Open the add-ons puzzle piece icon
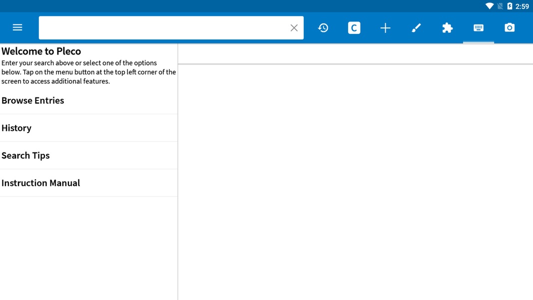The image size is (533, 300). point(448,28)
